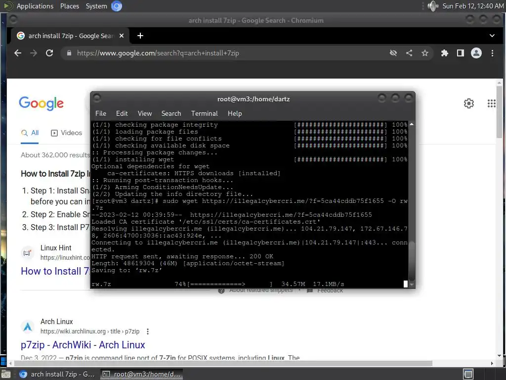
Task: Open the Chromium profile avatar
Action: pos(476,53)
